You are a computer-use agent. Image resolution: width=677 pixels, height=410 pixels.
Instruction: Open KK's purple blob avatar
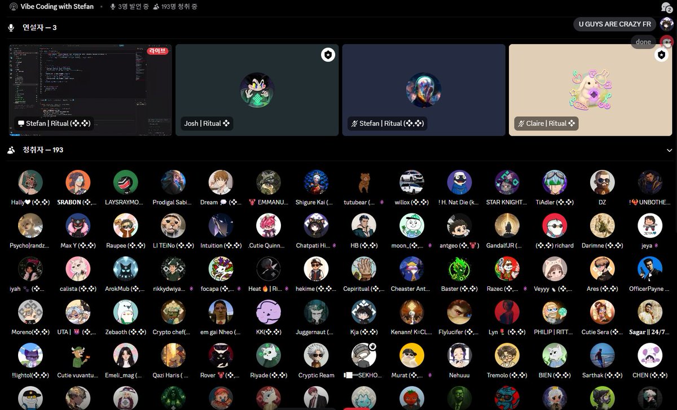click(269, 312)
